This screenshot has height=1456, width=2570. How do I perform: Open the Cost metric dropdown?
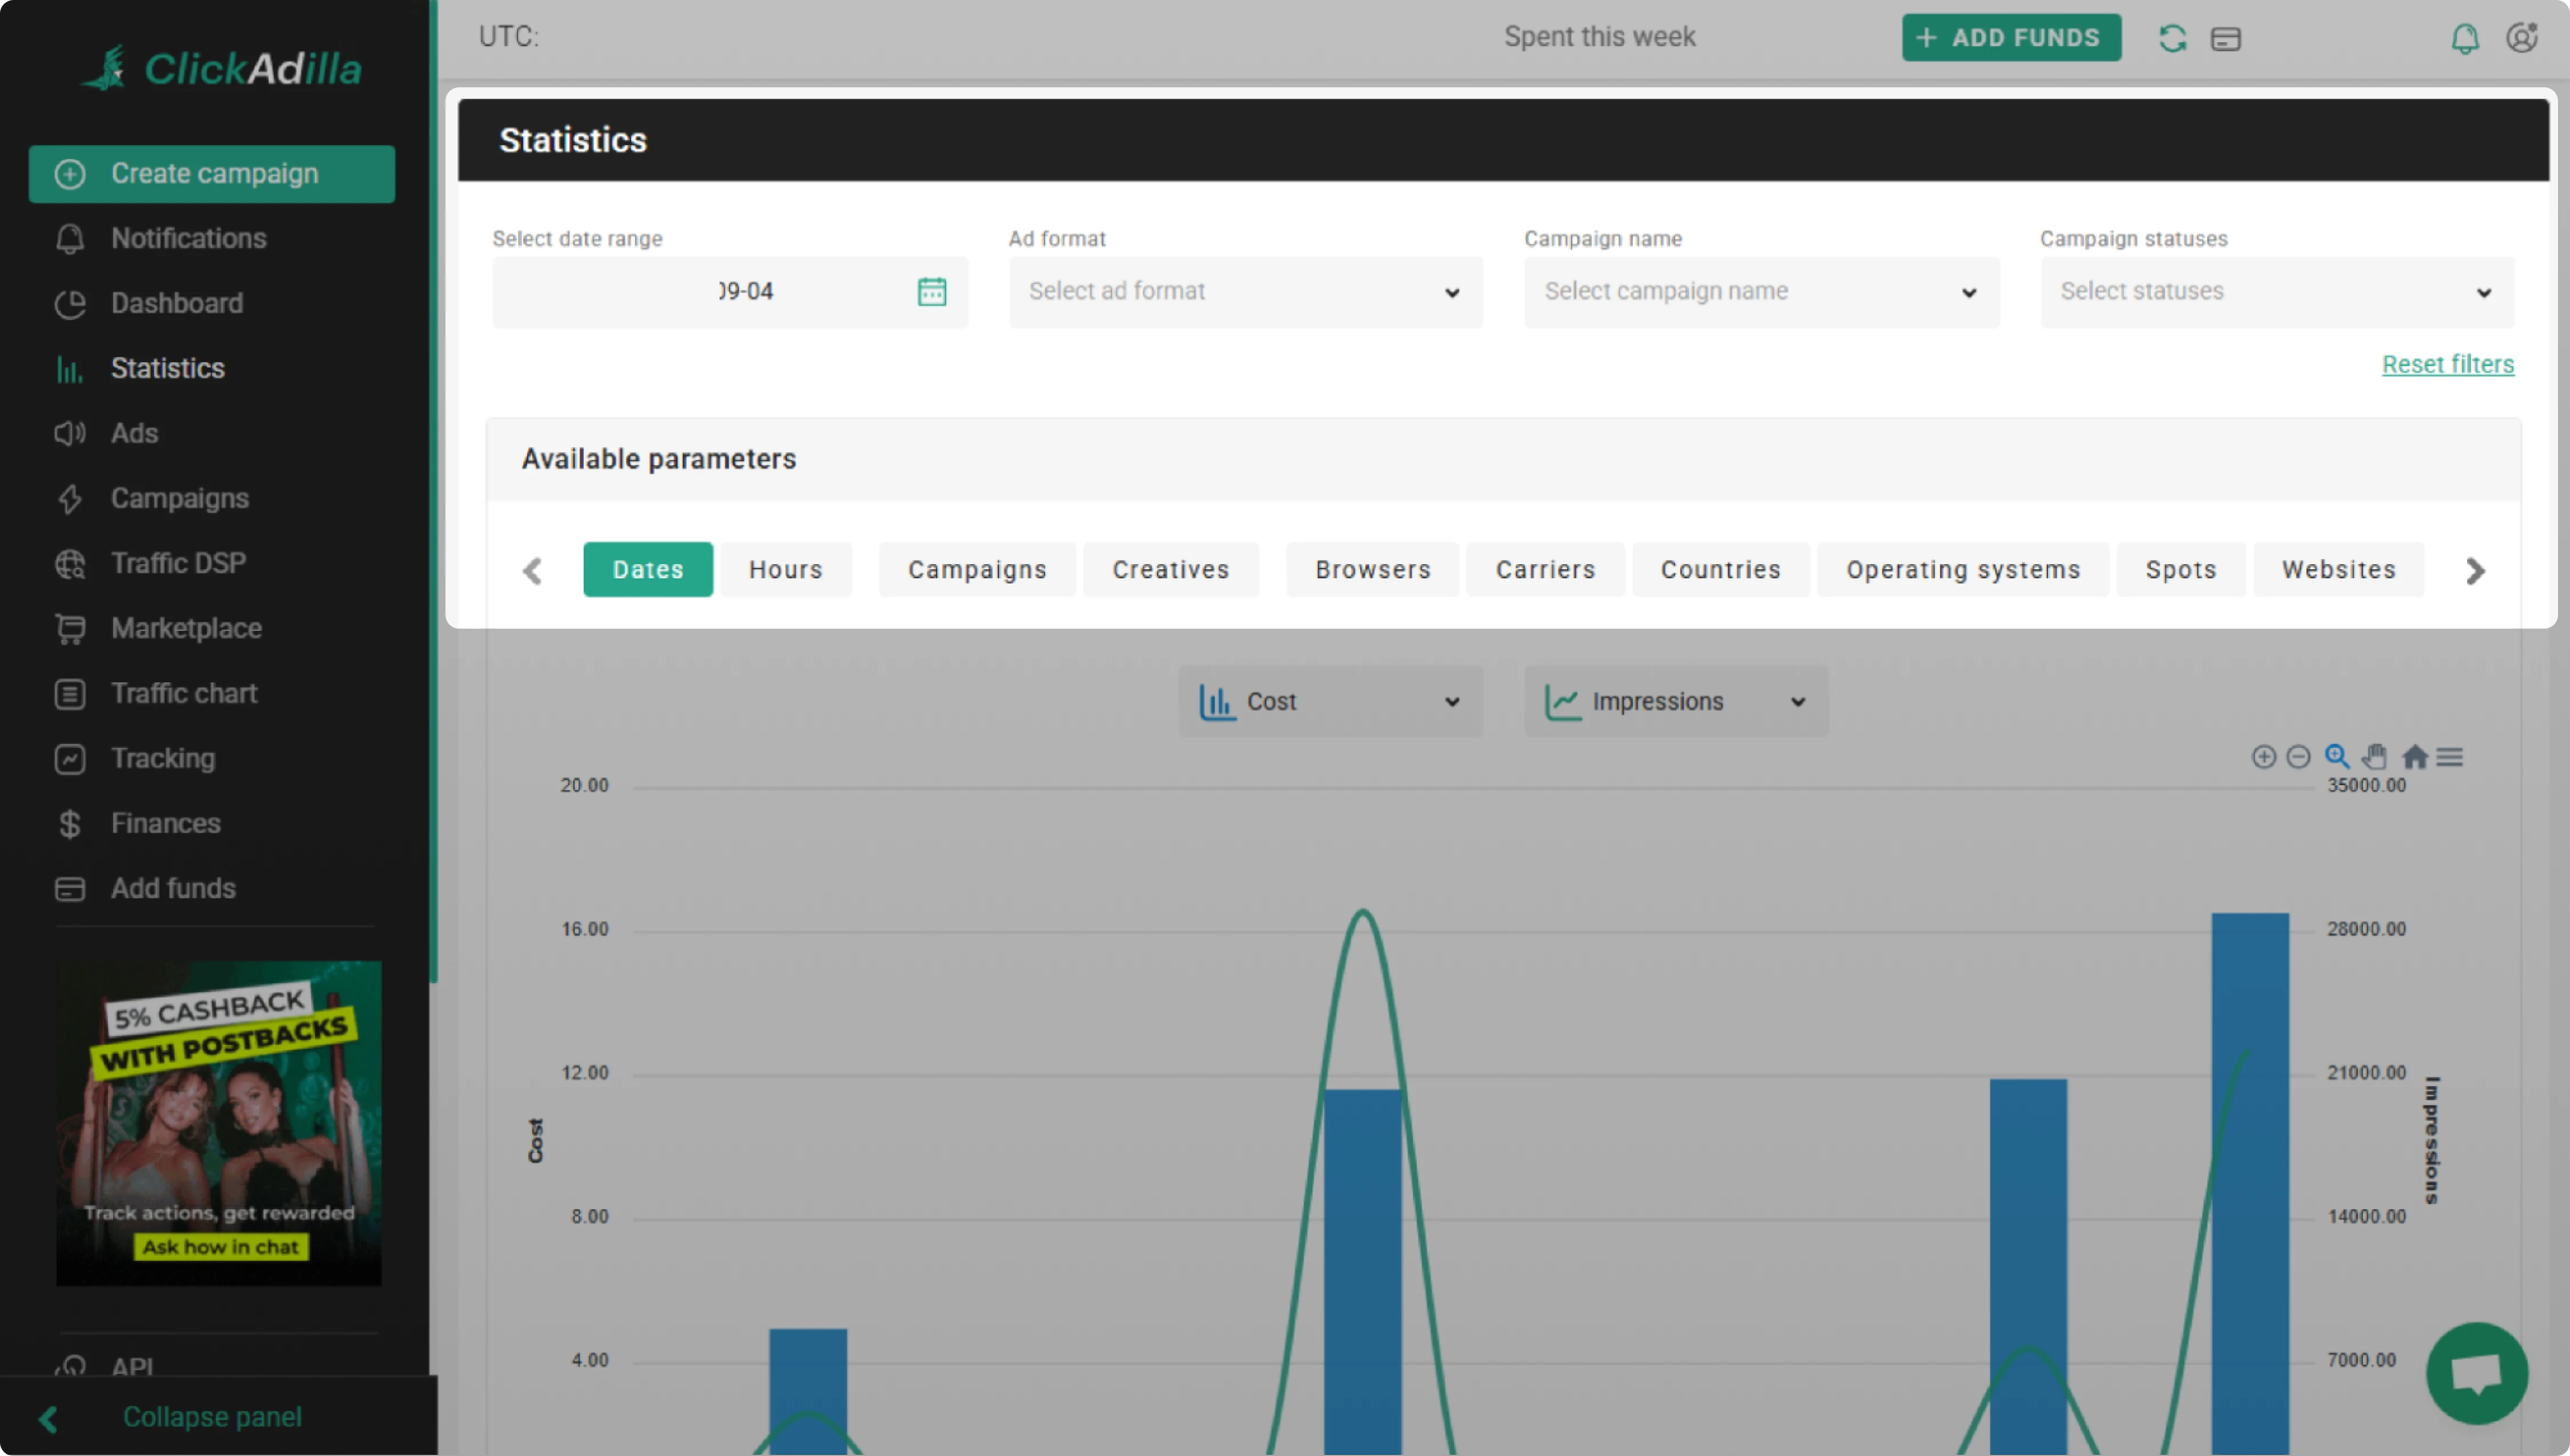click(1329, 702)
